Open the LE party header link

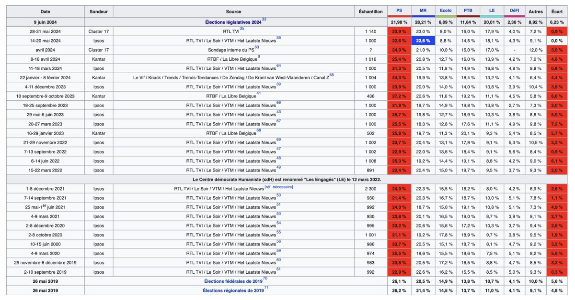[492, 11]
